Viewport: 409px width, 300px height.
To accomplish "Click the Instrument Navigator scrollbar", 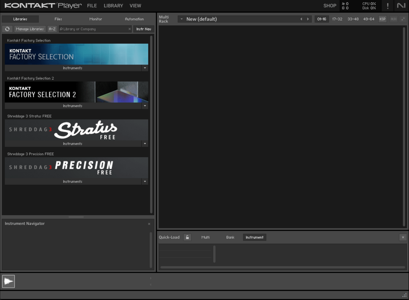I will pyautogui.click(x=151, y=250).
